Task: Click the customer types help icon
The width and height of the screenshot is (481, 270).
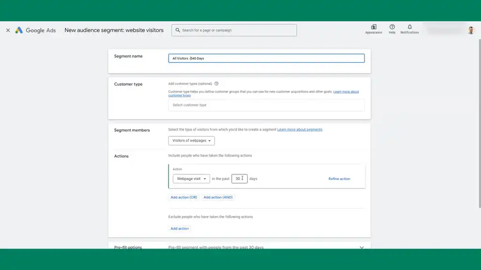Action: (217, 83)
